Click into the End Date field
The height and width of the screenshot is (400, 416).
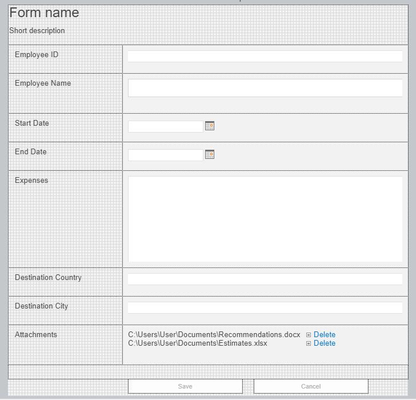point(166,155)
